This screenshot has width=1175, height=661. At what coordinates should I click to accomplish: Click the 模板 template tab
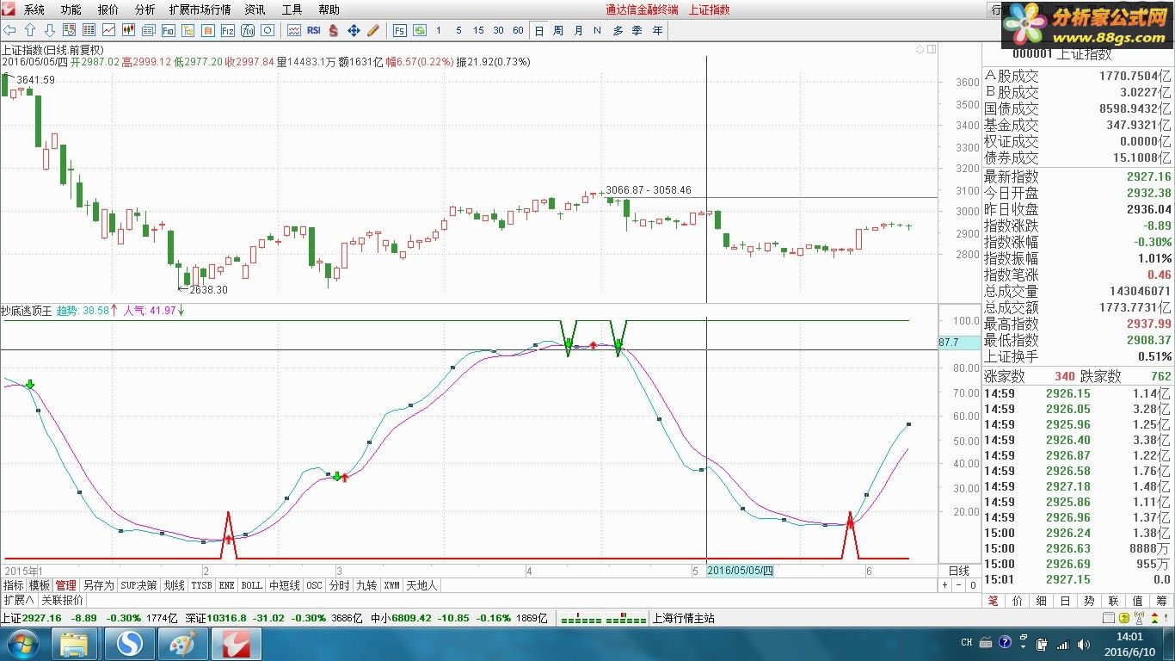[x=40, y=585]
